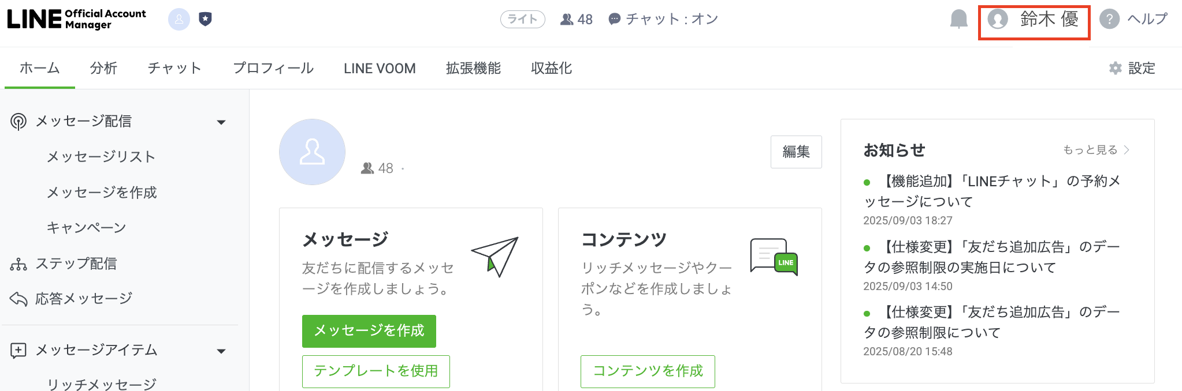Screen dimensions: 1182x391
Task: Click the もっと見る link in お知らせ
Action: 1095,150
